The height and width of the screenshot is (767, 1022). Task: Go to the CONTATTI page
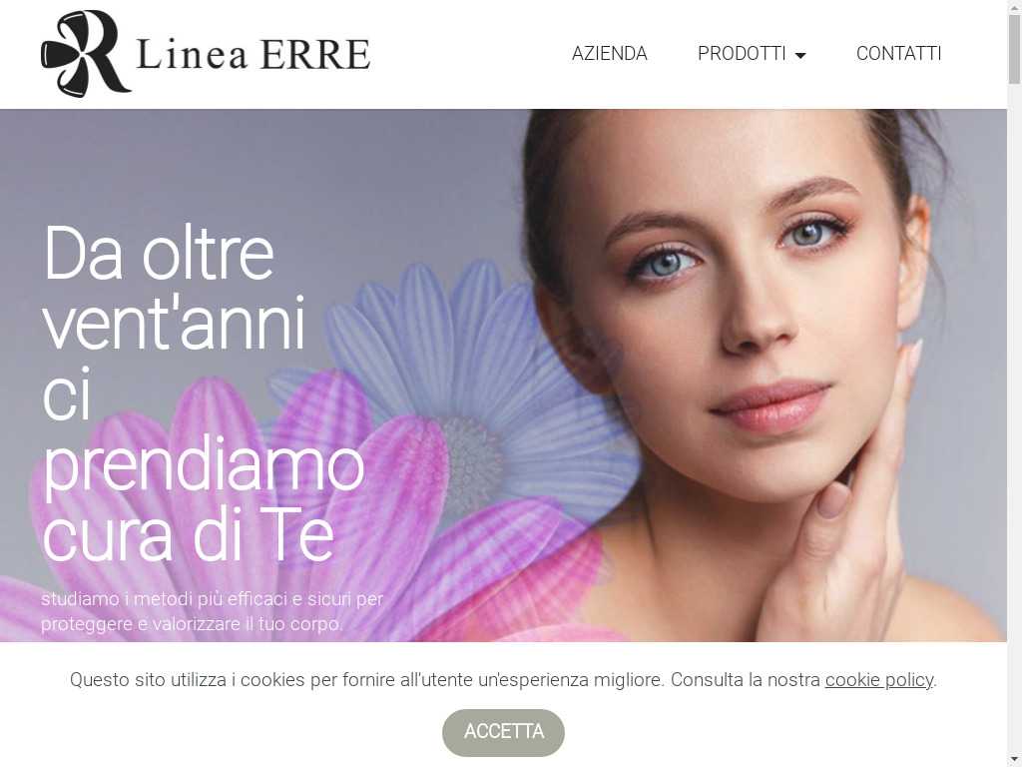click(899, 54)
